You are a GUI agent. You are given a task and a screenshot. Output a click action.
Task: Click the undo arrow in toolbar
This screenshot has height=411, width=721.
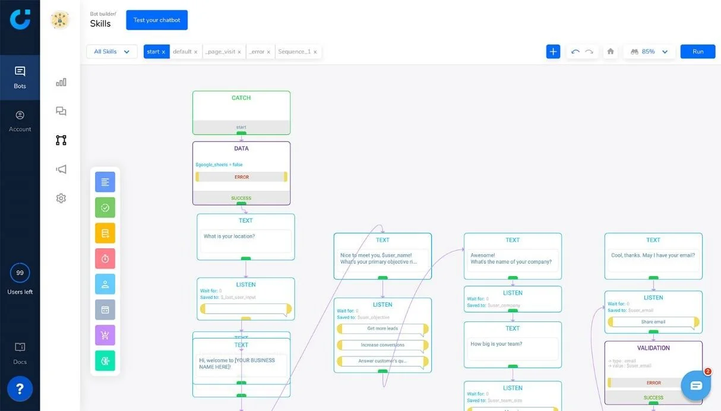click(x=575, y=52)
